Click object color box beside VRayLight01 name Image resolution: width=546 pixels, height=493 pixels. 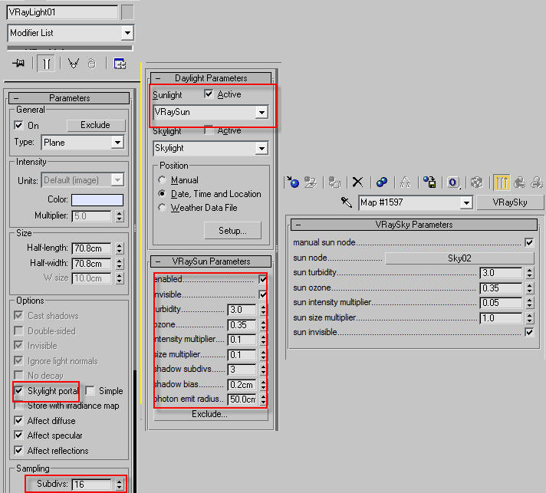127,12
